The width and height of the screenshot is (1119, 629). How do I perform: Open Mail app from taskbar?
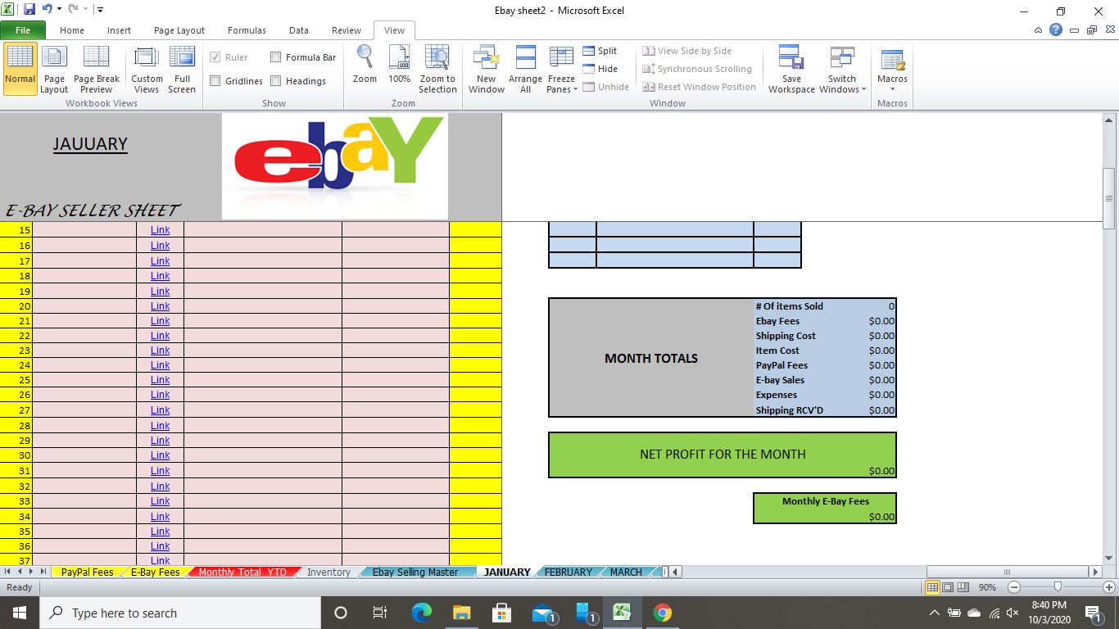click(x=542, y=613)
